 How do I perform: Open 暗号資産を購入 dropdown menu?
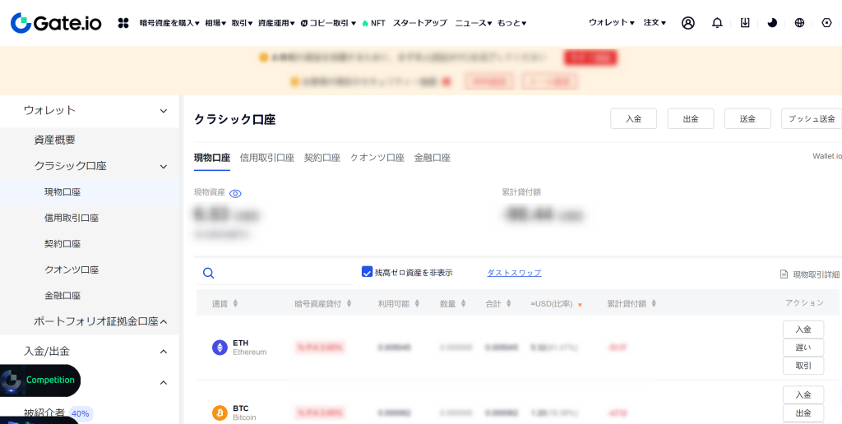(x=169, y=23)
